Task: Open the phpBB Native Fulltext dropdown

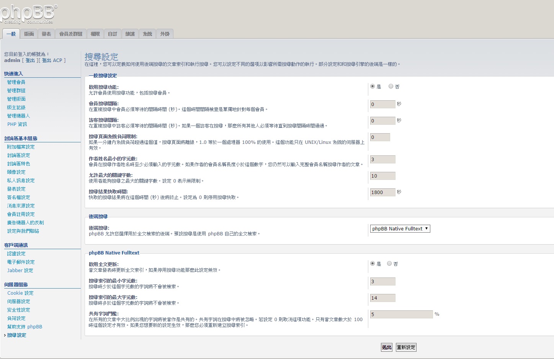Action: [400, 229]
